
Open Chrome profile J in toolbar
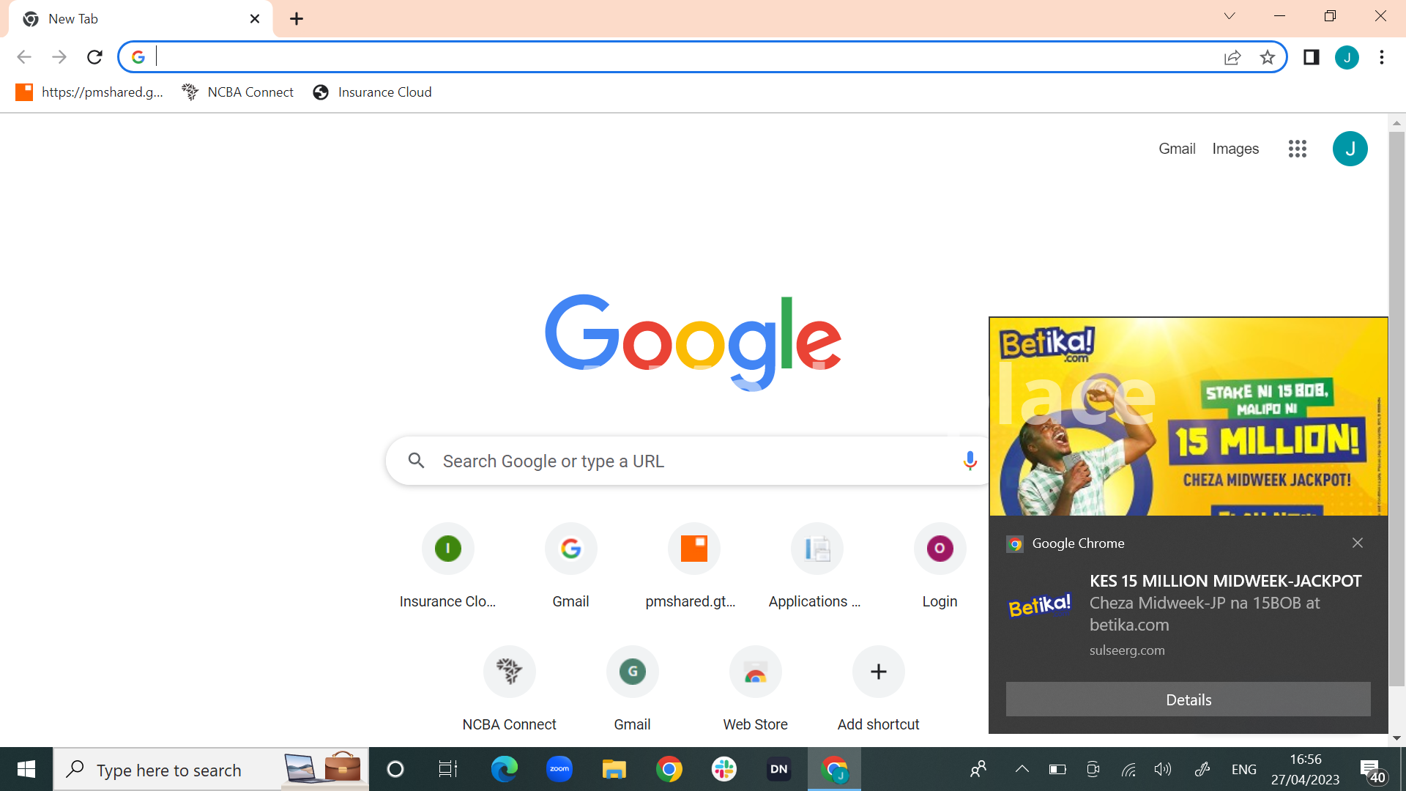click(1347, 57)
